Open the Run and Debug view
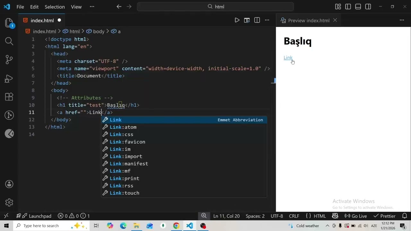 pos(9,78)
